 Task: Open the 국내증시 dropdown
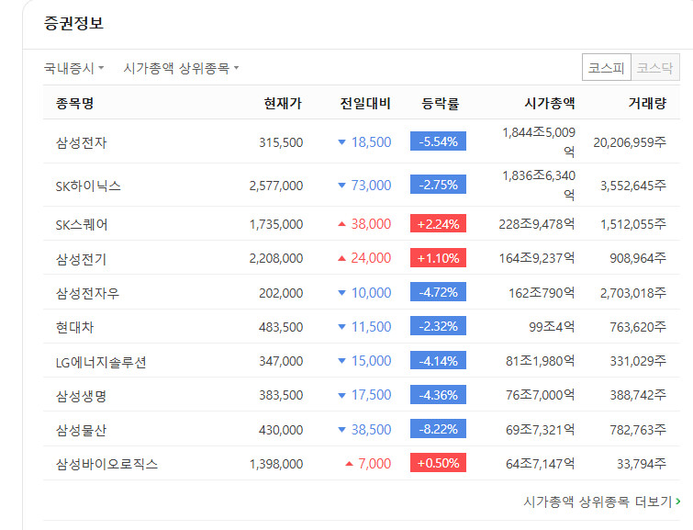point(73,68)
